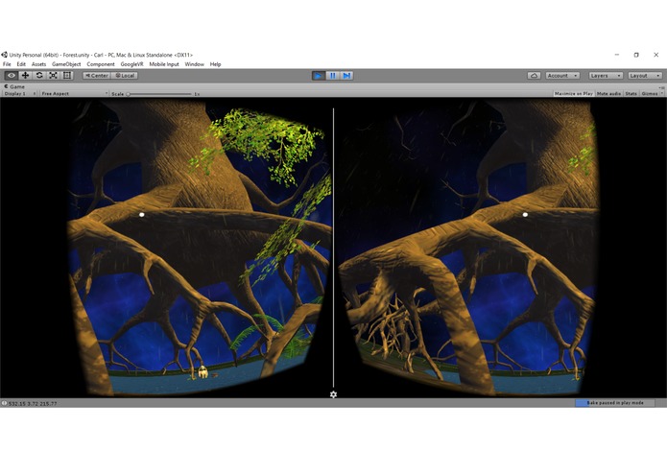Open the Game panel options menu
The height and width of the screenshot is (474, 667).
tap(662, 87)
